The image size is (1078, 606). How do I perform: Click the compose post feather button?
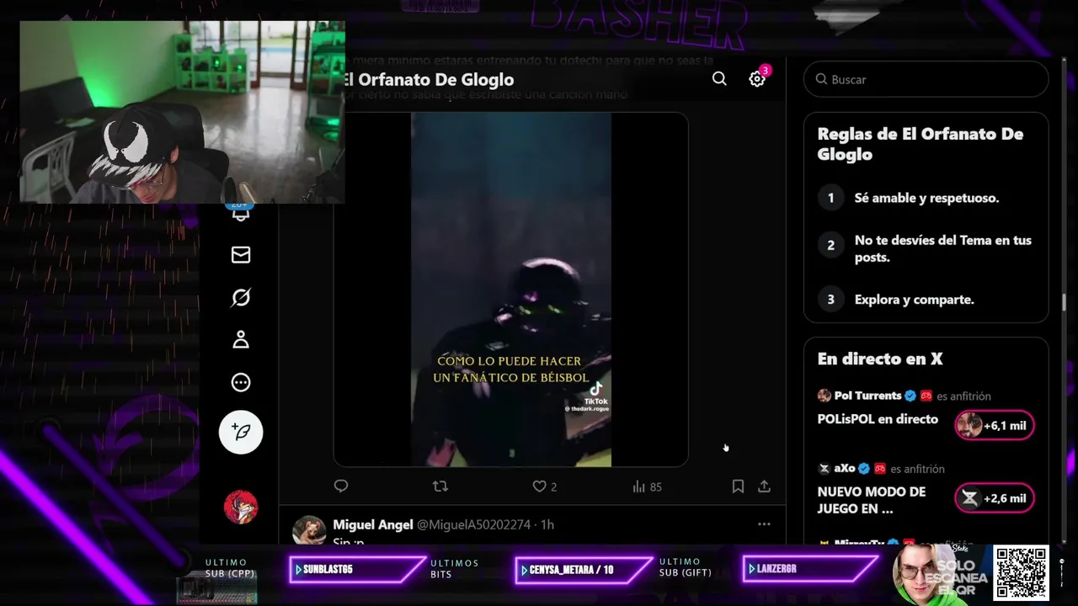point(241,432)
